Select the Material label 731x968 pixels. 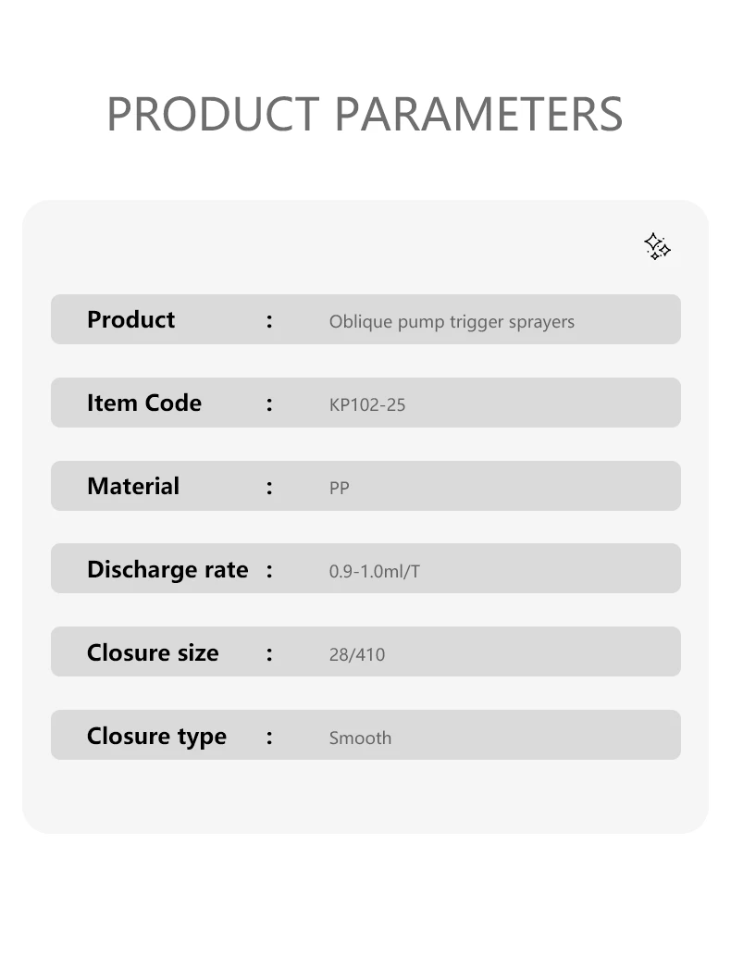click(x=133, y=487)
